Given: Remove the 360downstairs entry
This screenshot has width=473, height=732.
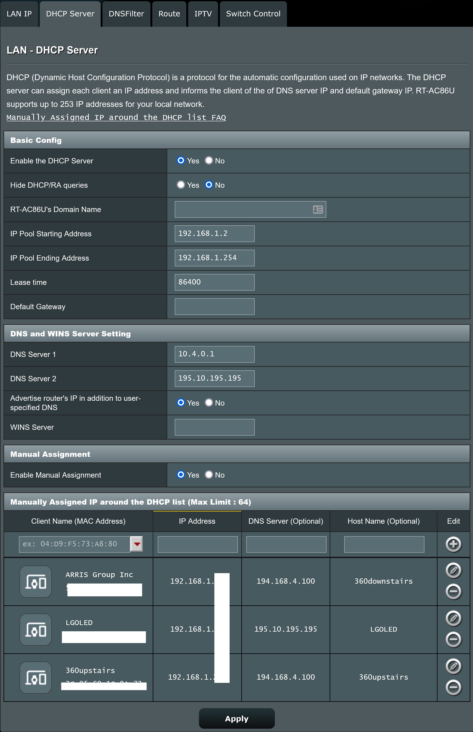Looking at the screenshot, I should point(453,591).
